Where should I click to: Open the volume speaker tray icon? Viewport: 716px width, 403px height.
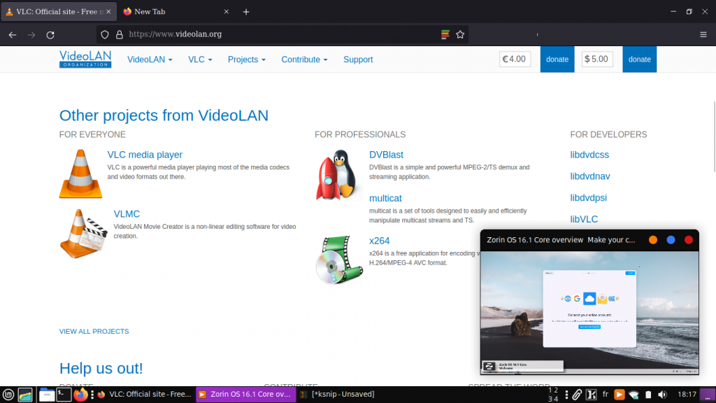(x=662, y=395)
